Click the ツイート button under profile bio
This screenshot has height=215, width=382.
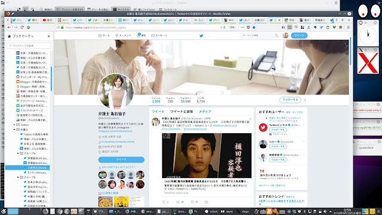coord(121,159)
